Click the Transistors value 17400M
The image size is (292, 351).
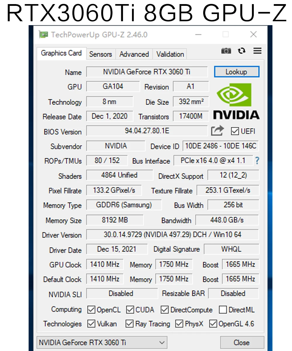coord(191,116)
